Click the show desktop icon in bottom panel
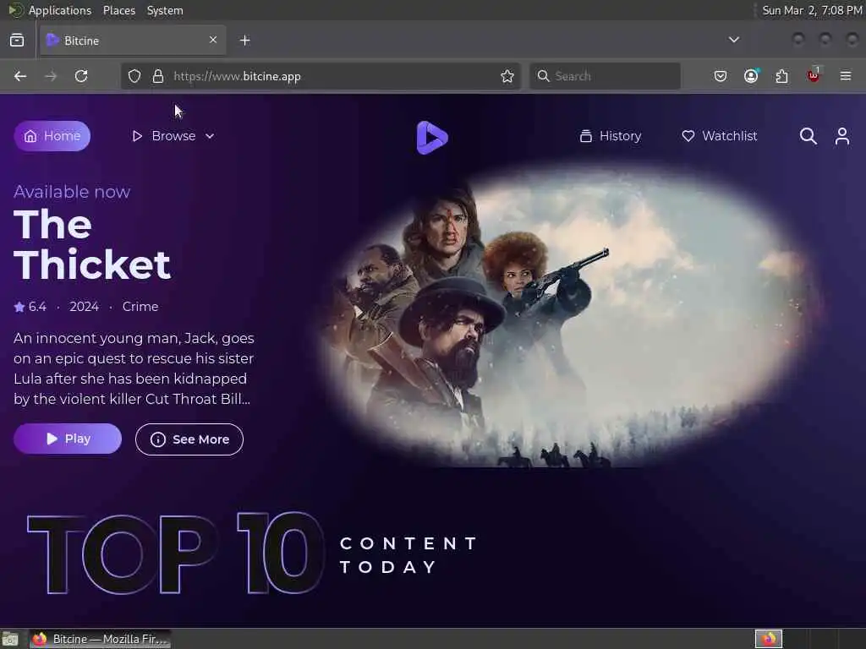Image resolution: width=866 pixels, height=649 pixels. [9, 639]
